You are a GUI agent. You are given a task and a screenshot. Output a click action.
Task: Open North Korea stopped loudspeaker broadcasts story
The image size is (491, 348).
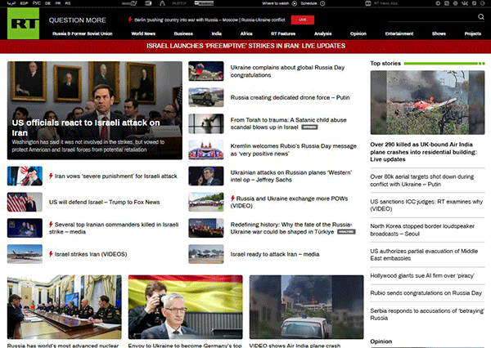[x=422, y=230]
